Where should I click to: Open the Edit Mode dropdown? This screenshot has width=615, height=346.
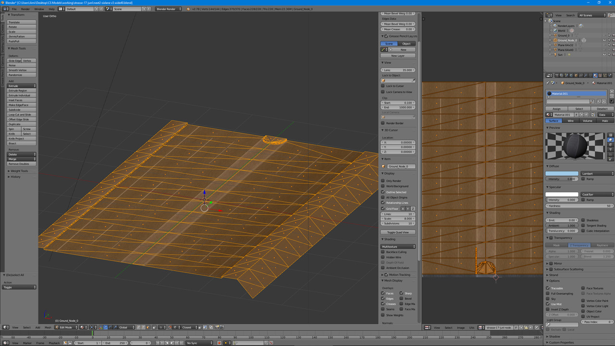[66, 327]
